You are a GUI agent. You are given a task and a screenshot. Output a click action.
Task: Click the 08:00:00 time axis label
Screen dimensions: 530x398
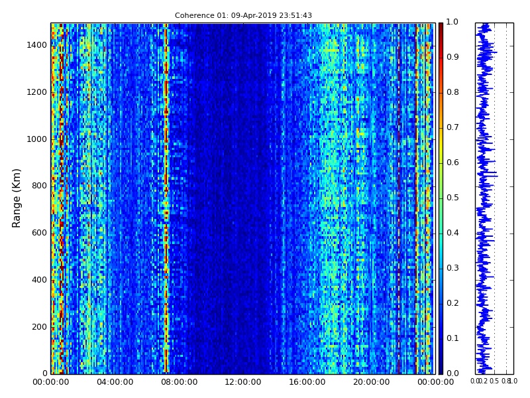click(x=179, y=382)
